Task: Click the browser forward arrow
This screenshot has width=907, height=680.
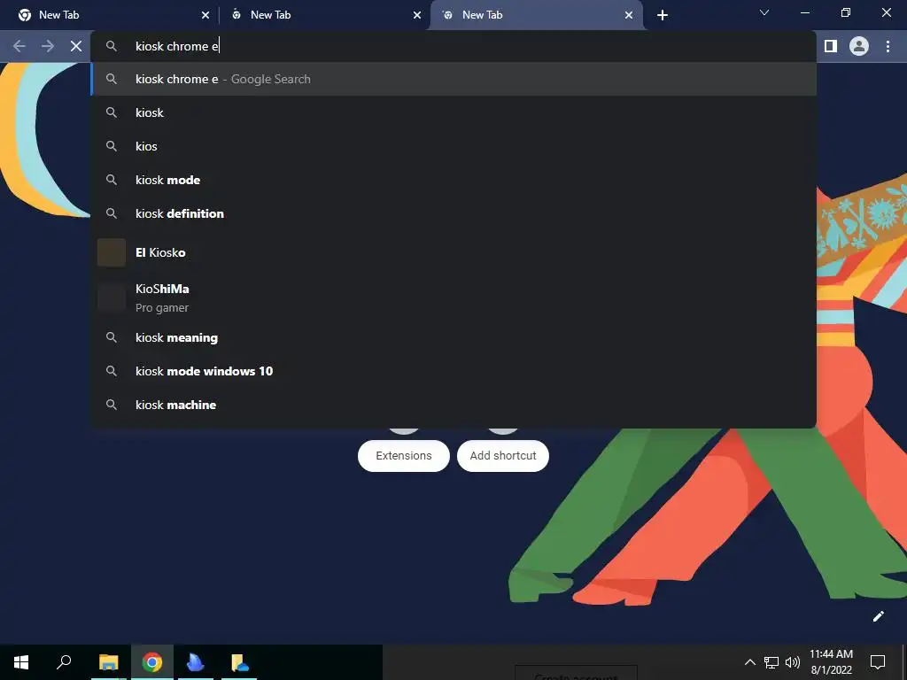Action: pyautogui.click(x=48, y=46)
